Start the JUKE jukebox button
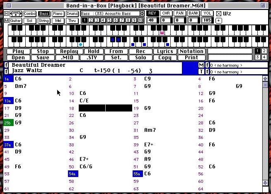 [16, 14]
